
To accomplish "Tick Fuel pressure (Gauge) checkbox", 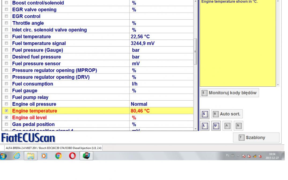I will 6,50.
